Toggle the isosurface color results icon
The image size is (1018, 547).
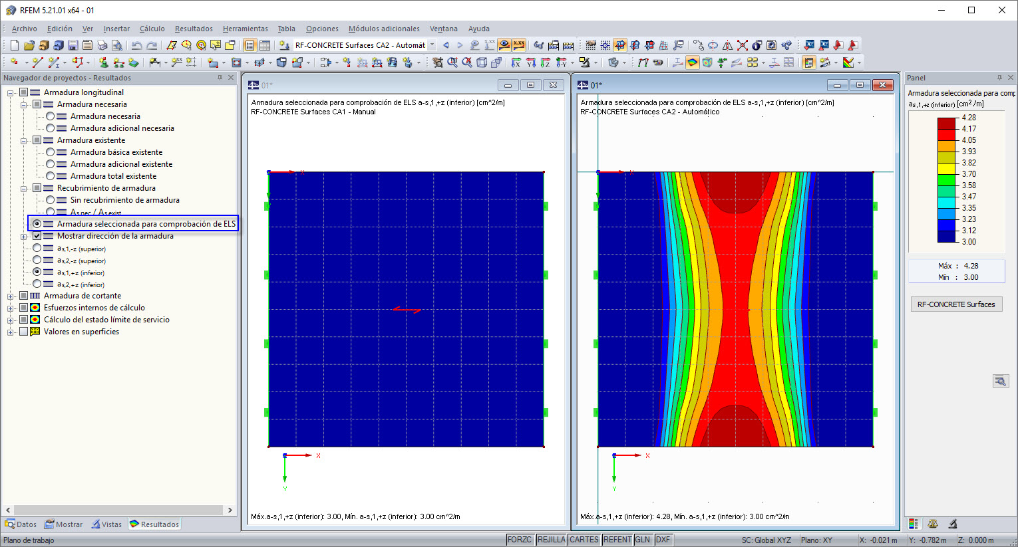(693, 62)
